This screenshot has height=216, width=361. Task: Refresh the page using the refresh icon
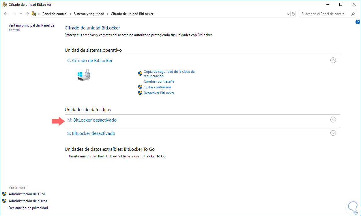293,14
